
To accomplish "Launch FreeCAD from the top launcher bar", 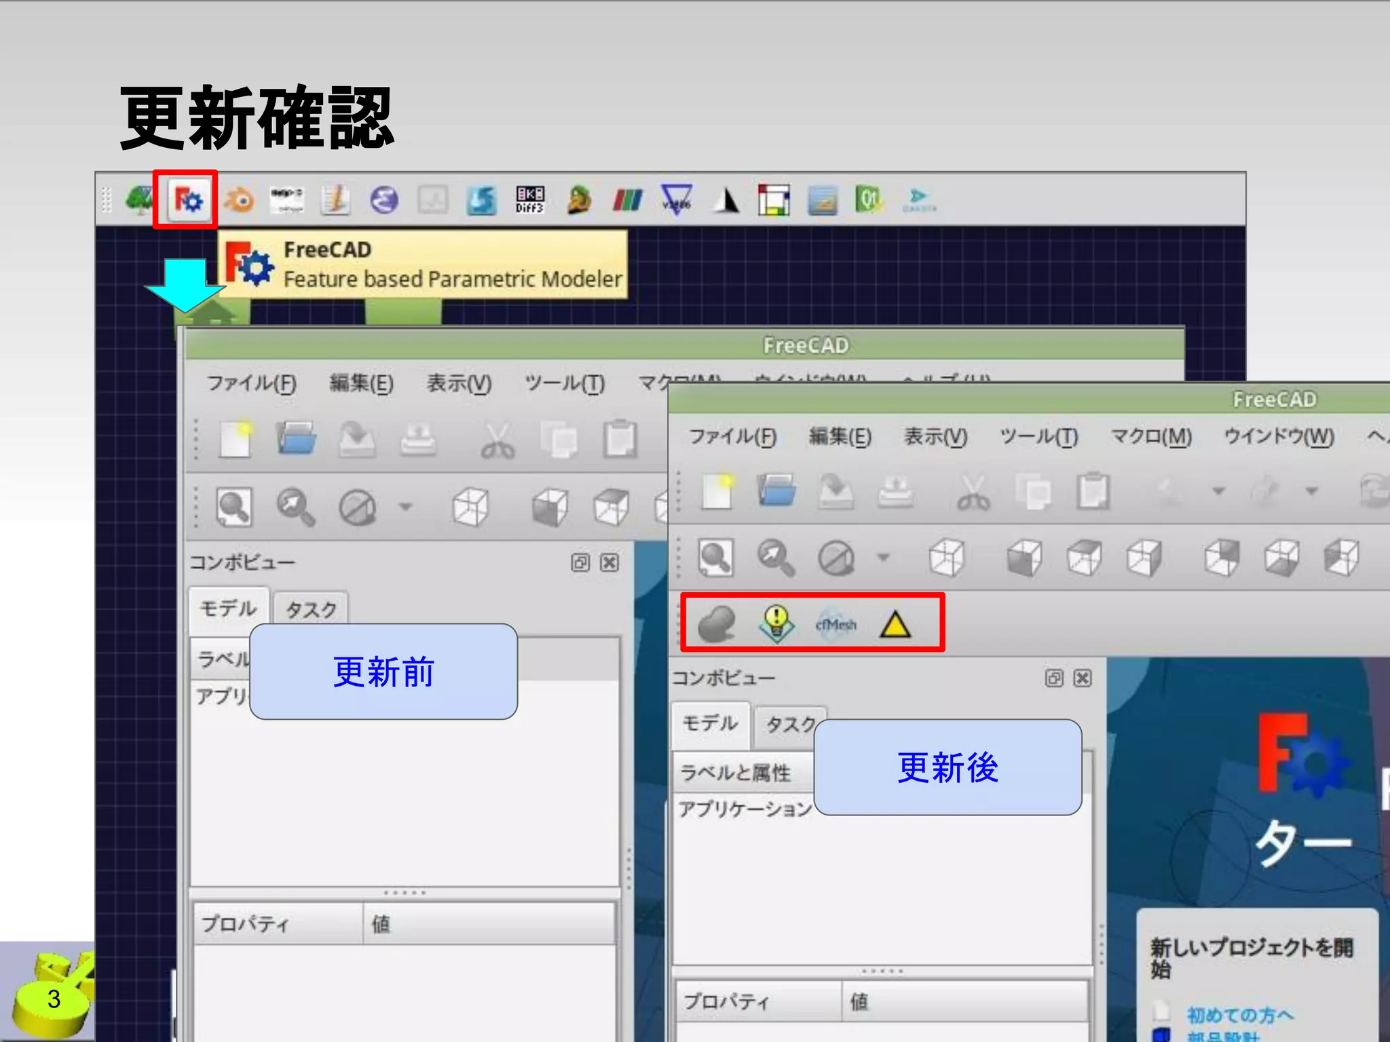I will pos(188,200).
